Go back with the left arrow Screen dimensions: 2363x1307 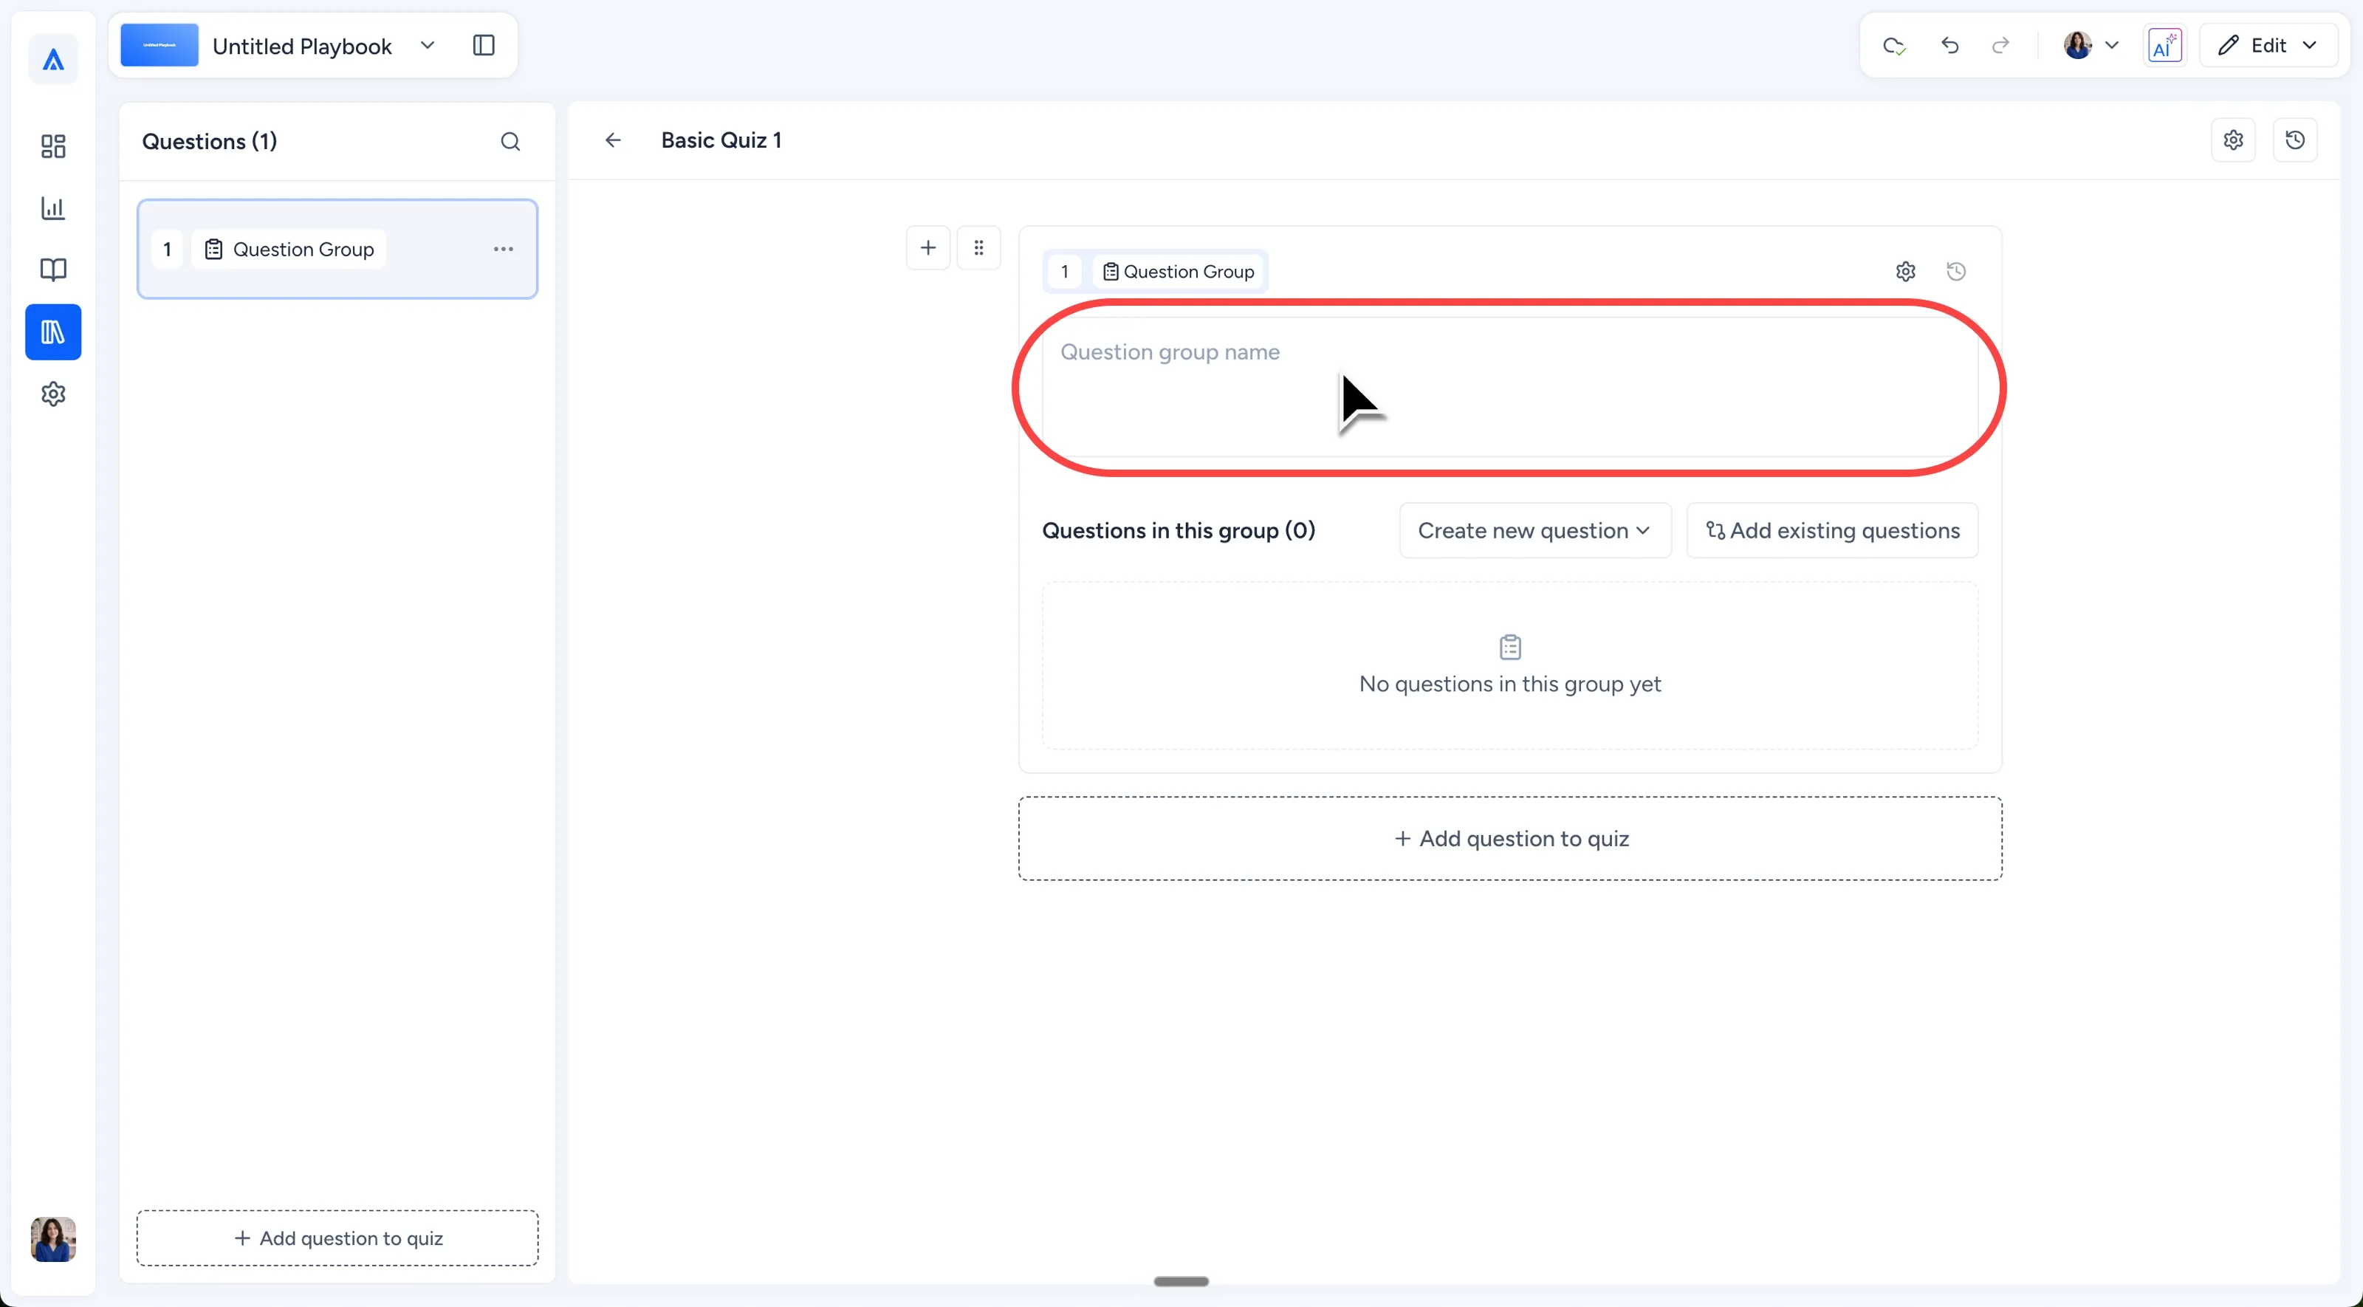[x=614, y=140]
